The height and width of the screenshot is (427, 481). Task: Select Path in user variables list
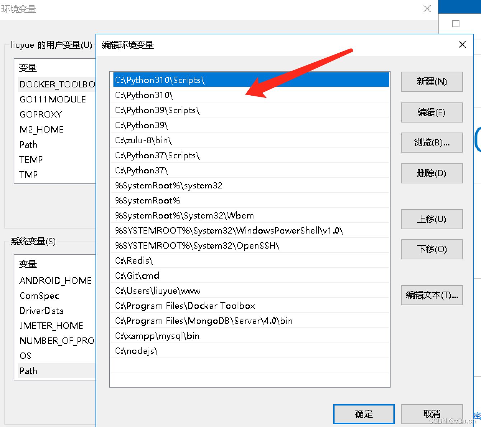coord(57,144)
